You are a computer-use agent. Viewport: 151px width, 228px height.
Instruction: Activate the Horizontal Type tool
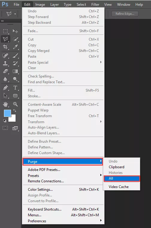tap(15, 88)
